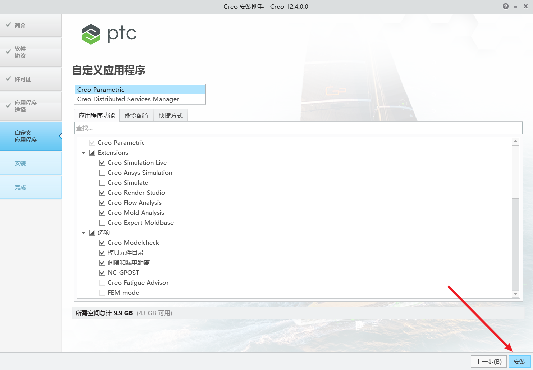The image size is (533, 370).
Task: Go back with 上一步(B) button
Action: point(488,362)
